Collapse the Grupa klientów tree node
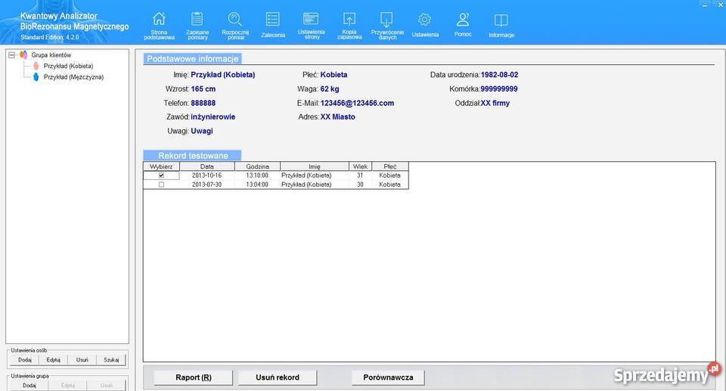The width and height of the screenshot is (726, 391). pos(12,54)
